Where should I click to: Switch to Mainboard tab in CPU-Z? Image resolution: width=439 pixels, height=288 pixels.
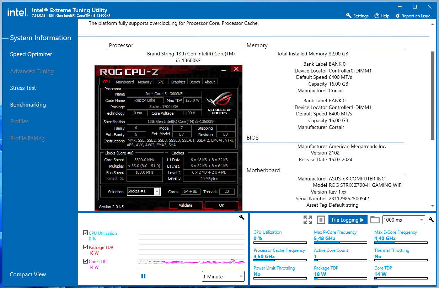pos(125,82)
